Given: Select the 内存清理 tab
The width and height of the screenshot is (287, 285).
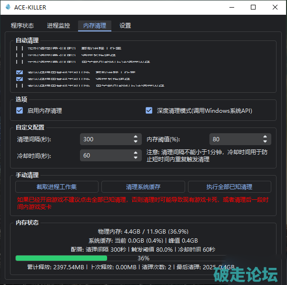Looking at the screenshot, I should (x=94, y=26).
